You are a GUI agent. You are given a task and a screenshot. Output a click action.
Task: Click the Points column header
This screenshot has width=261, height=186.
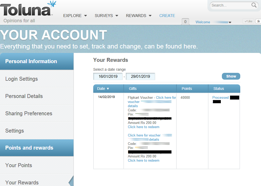tap(192, 89)
